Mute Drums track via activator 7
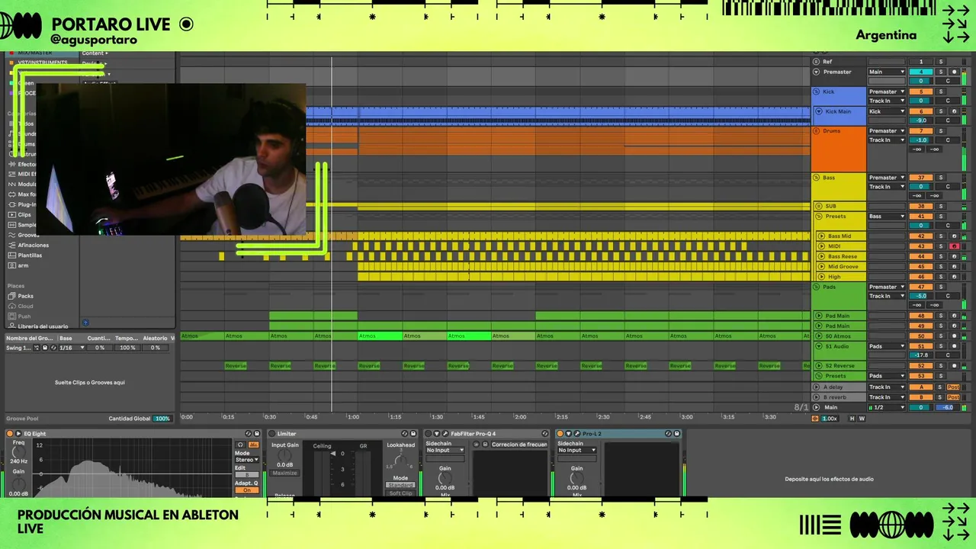The image size is (976, 549). tap(921, 131)
